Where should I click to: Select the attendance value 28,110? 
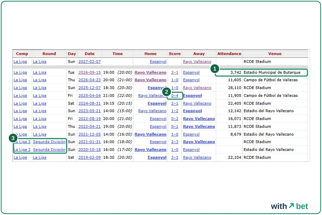pos(235,88)
